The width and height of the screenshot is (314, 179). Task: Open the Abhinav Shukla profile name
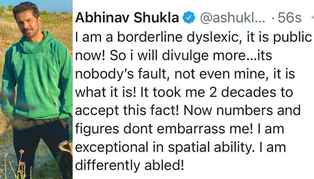tap(128, 18)
